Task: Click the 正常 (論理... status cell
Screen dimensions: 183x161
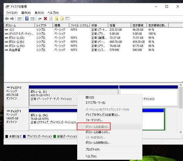Action: [x=99, y=38]
